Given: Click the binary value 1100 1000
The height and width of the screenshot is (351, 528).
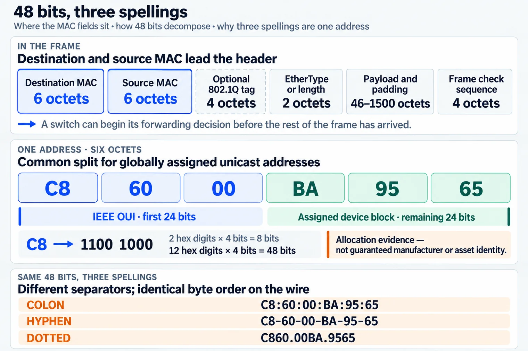Looking at the screenshot, I should (x=117, y=245).
